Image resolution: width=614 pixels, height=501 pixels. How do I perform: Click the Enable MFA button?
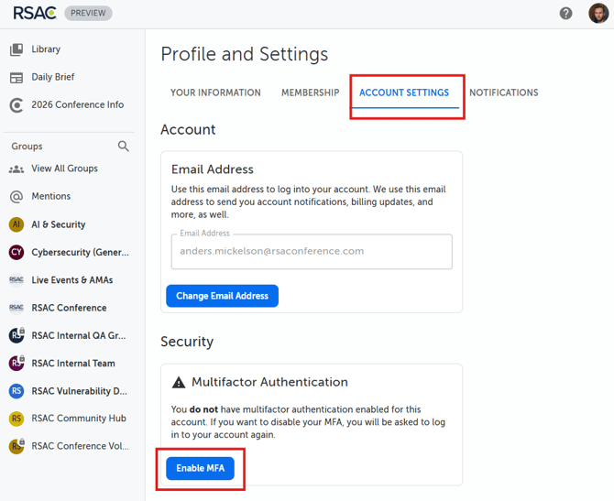[x=201, y=468]
